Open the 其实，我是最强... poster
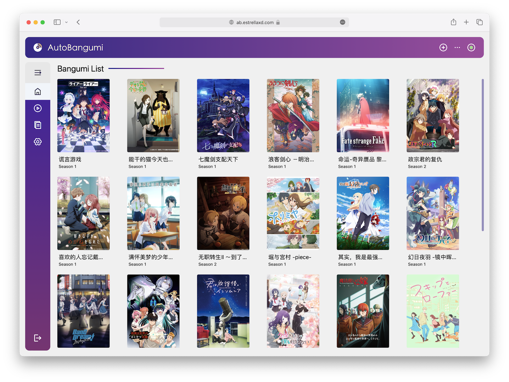The width and height of the screenshot is (509, 382). pyautogui.click(x=363, y=213)
